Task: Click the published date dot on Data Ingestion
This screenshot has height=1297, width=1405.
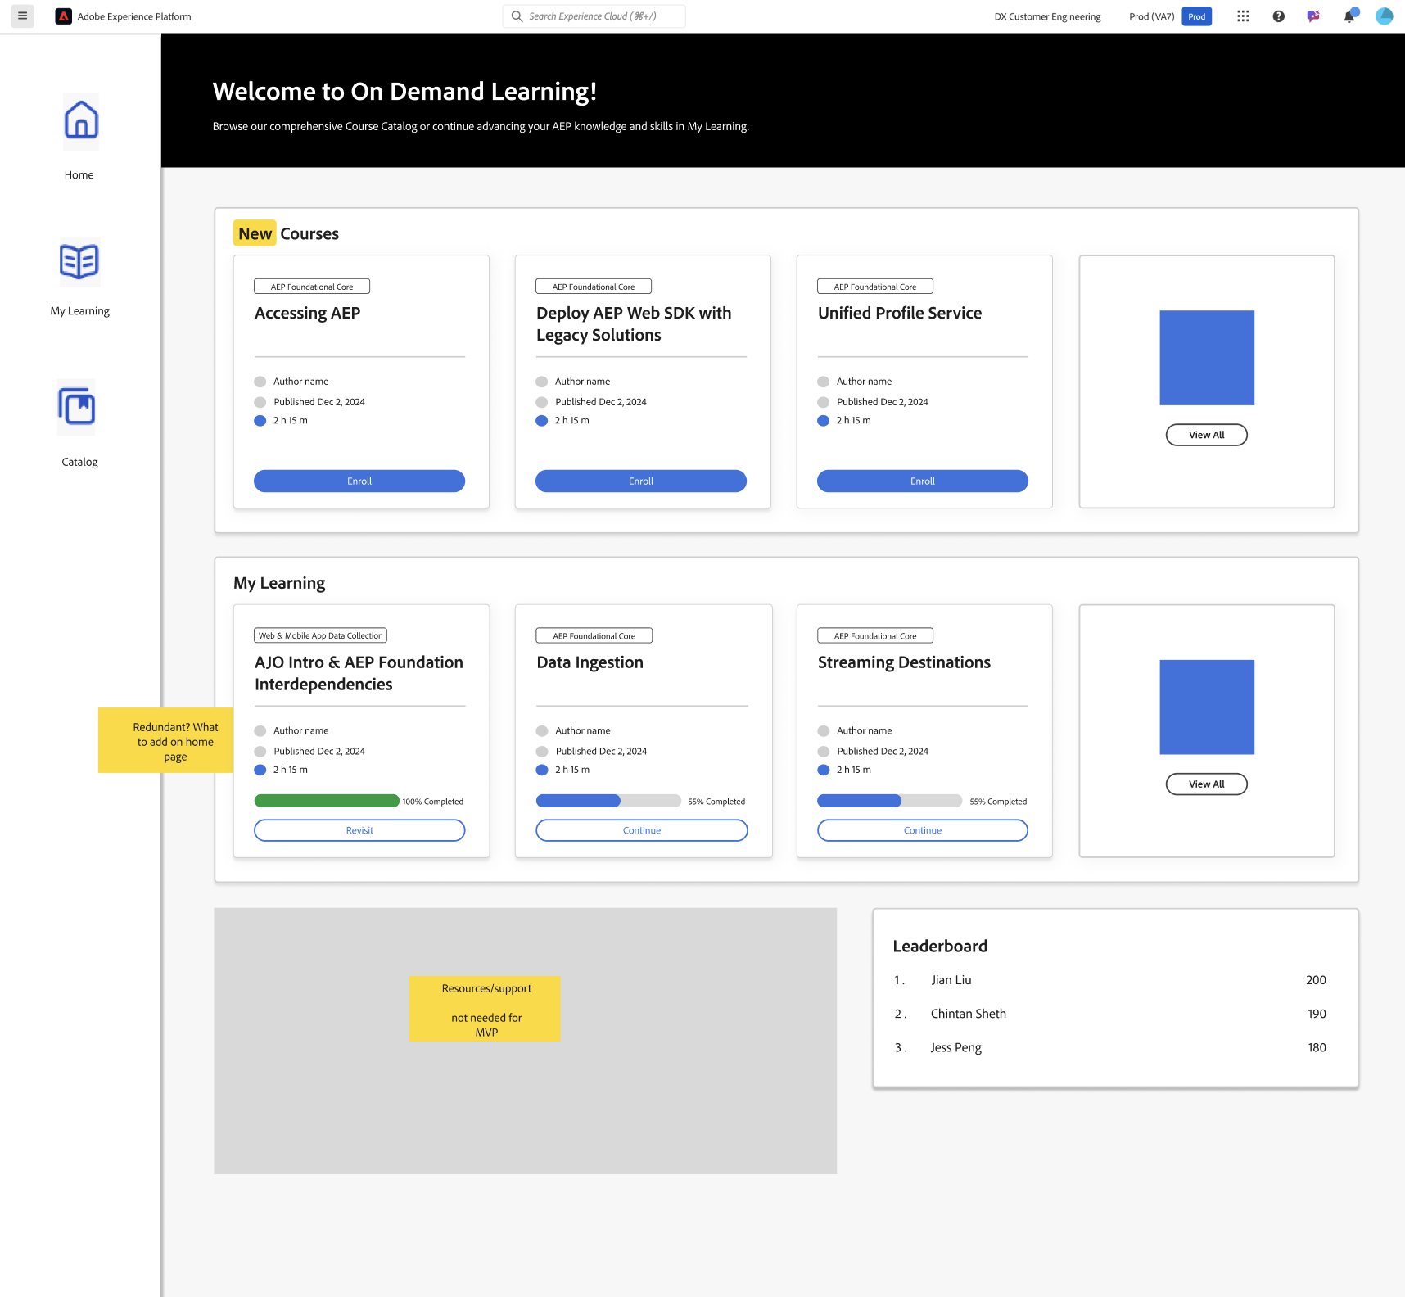Action: click(x=542, y=752)
